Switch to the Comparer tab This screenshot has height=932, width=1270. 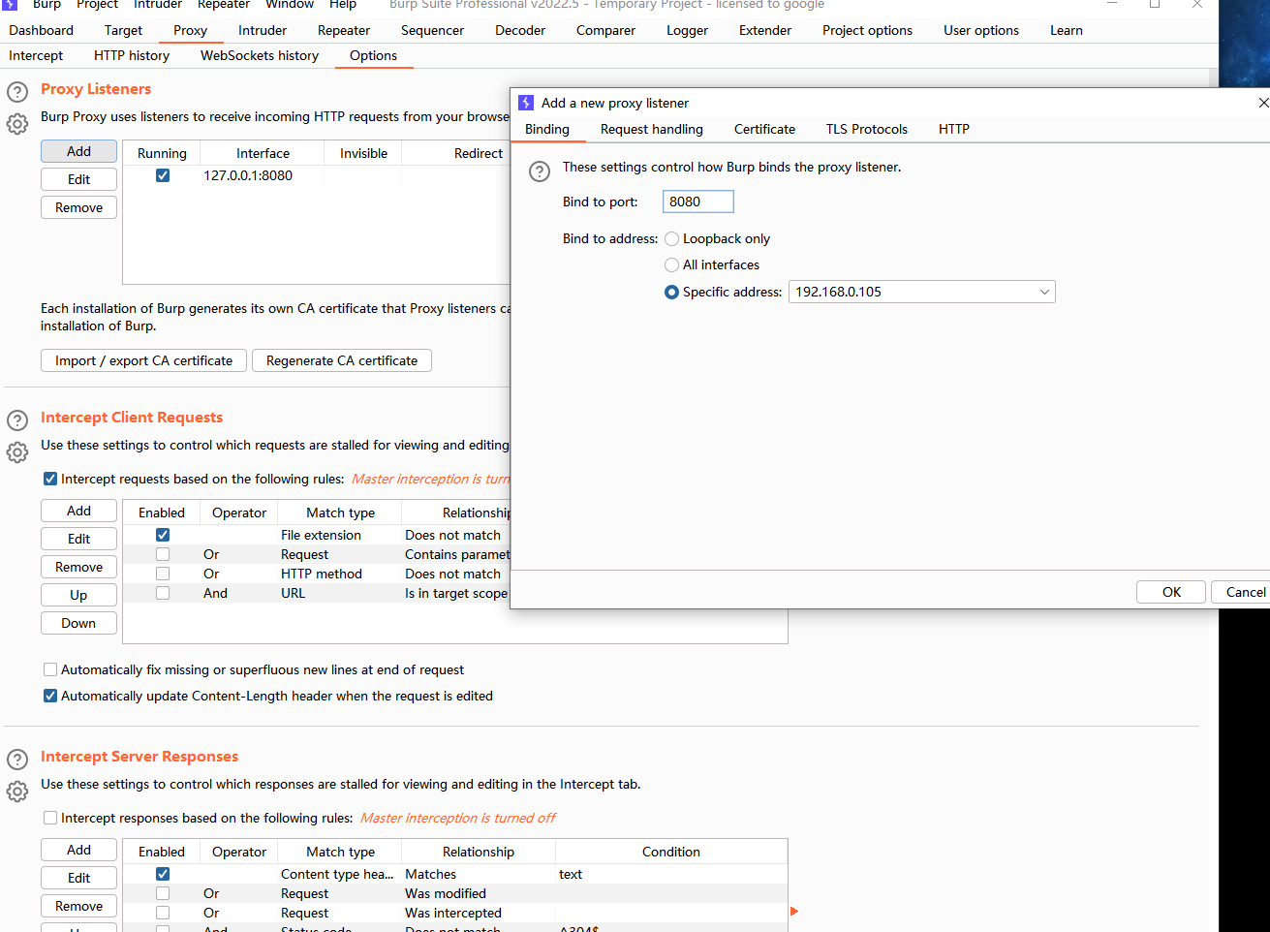coord(606,30)
